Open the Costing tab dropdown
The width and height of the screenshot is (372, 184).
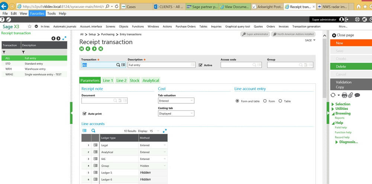[x=176, y=114]
